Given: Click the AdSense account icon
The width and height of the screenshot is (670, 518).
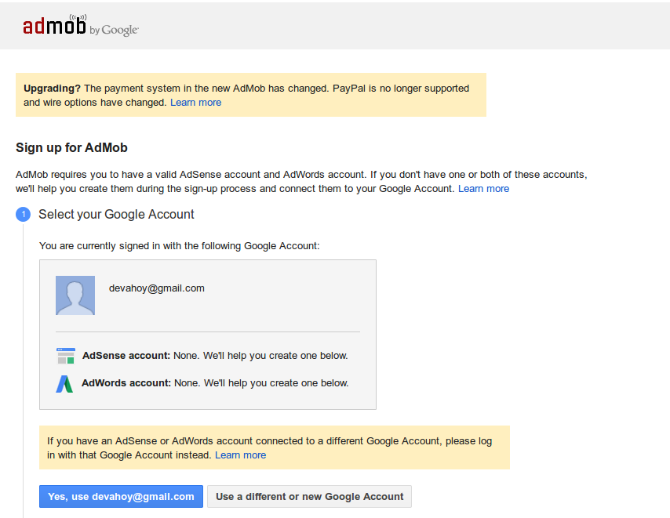Looking at the screenshot, I should (66, 356).
